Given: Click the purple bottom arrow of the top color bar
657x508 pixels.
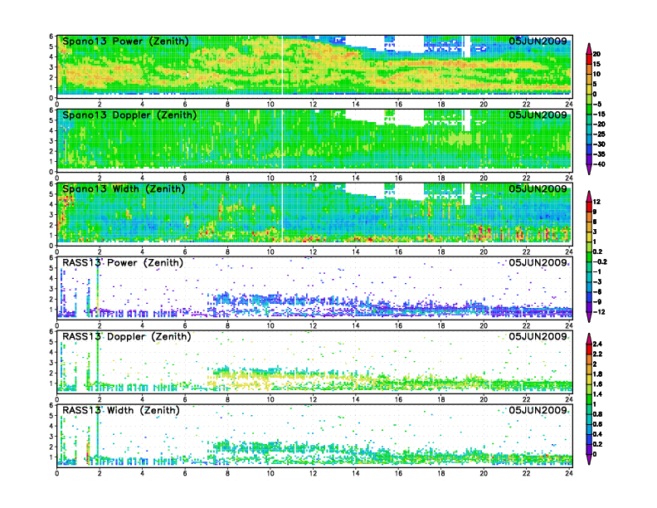Looking at the screenshot, I should coord(589,169).
